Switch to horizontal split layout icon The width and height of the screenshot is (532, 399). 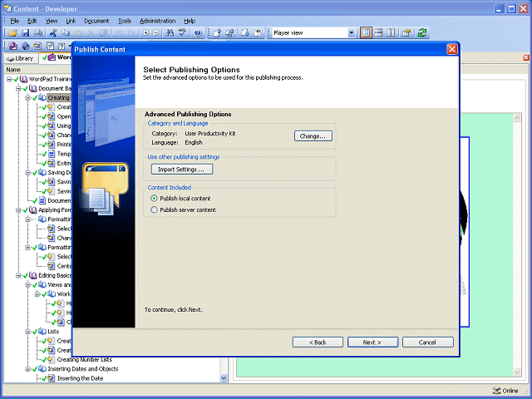click(x=379, y=33)
